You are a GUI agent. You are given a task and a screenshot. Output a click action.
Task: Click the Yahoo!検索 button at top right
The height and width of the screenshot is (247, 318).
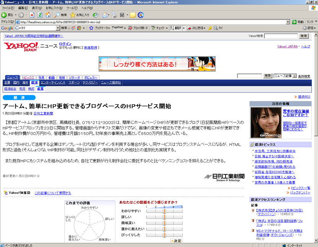coord(303,36)
